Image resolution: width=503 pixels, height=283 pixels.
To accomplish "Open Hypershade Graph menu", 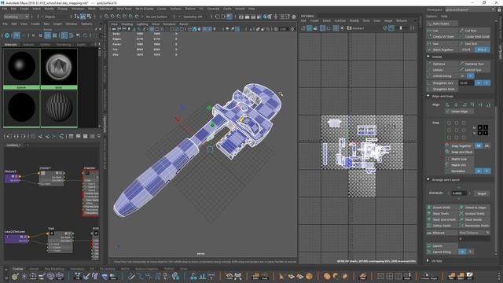I will 57,24.
